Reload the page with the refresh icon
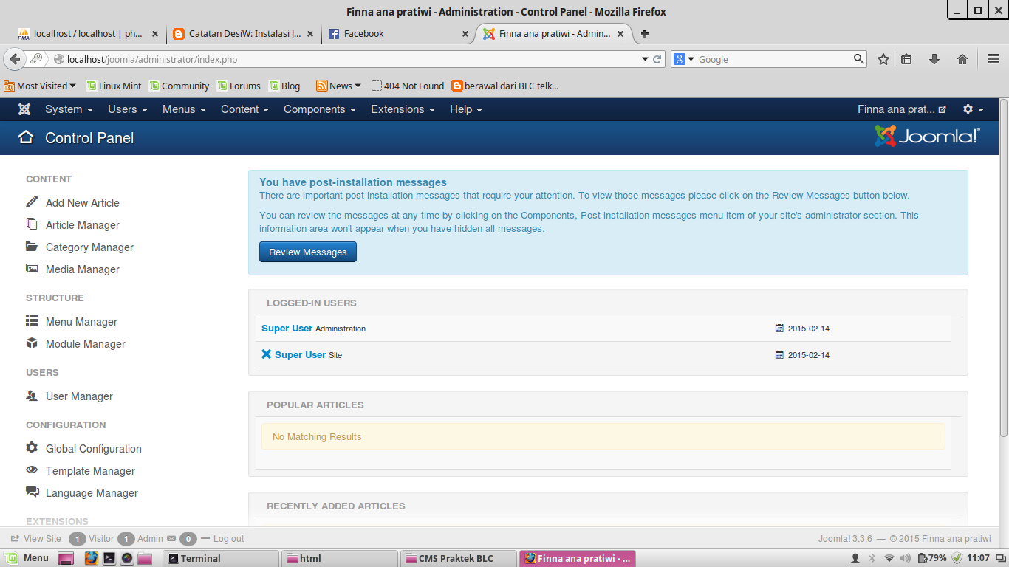1009x567 pixels. click(x=657, y=59)
